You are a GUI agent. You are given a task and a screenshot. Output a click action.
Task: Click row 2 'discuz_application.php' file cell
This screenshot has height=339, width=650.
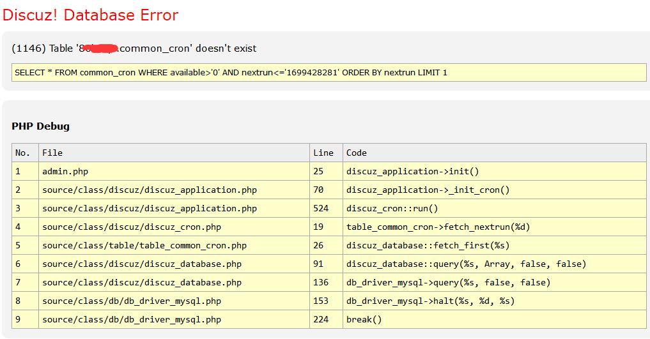174,190
